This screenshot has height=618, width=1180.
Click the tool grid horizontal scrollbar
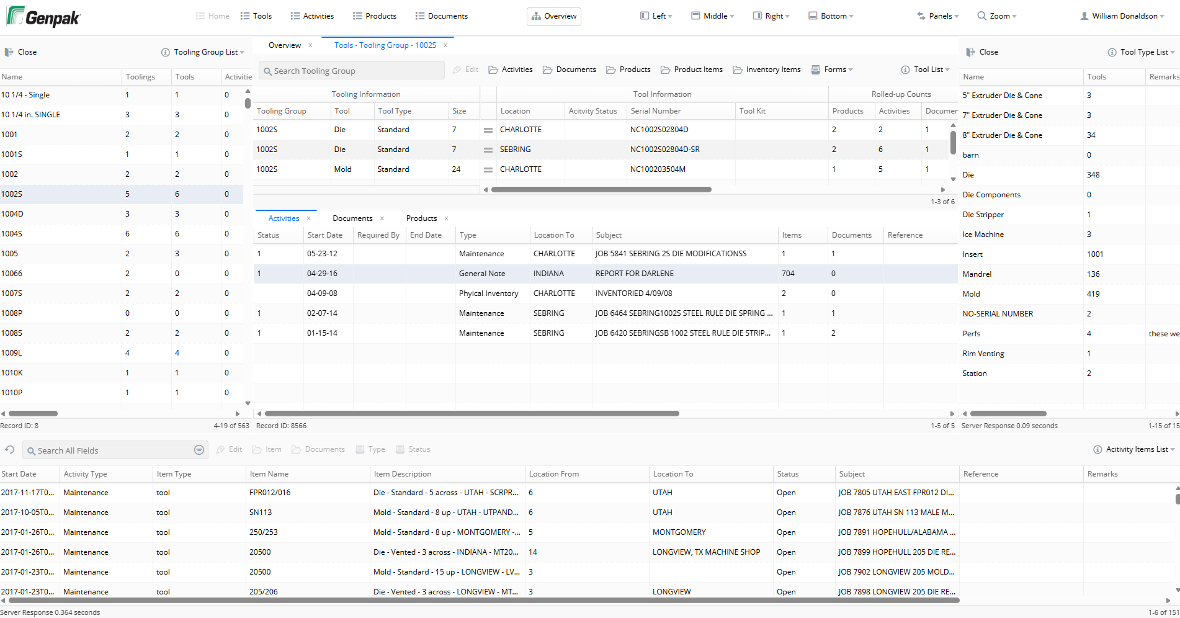coord(601,190)
